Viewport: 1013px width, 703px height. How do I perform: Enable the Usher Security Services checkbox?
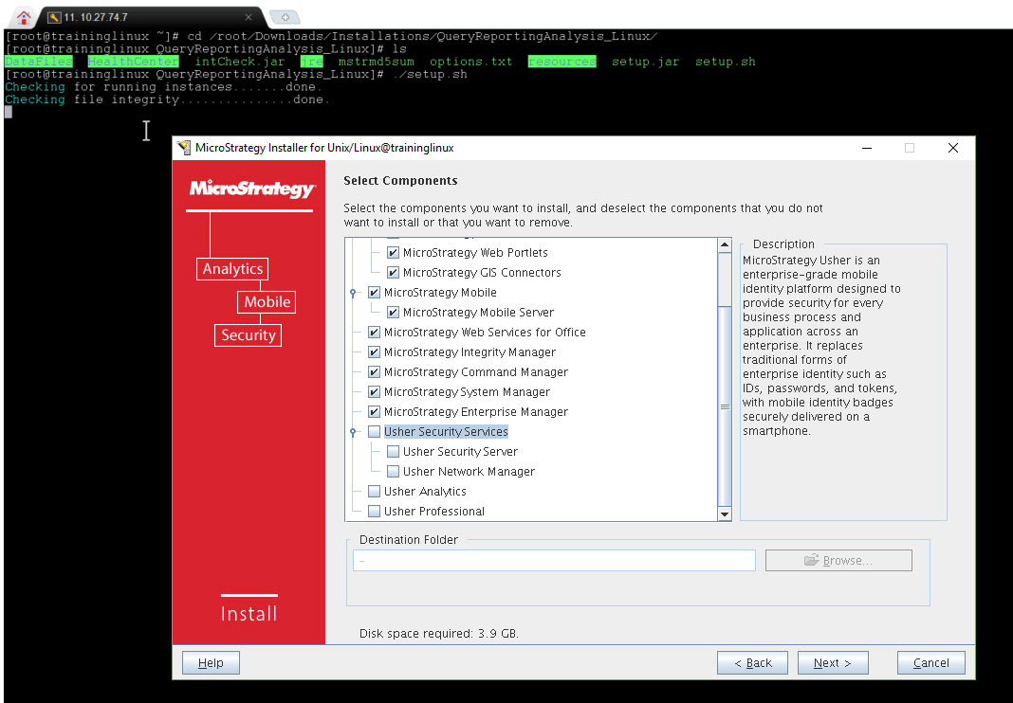[374, 432]
